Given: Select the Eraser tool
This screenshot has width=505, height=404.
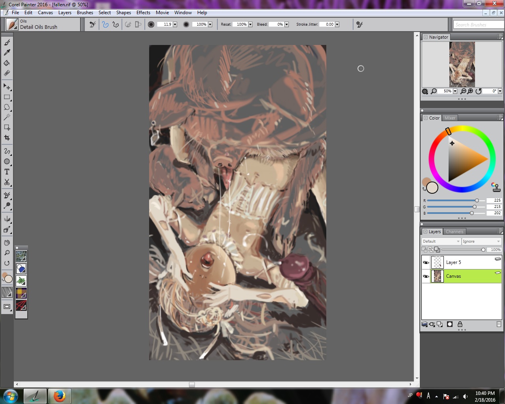Looking at the screenshot, I should tap(7, 73).
